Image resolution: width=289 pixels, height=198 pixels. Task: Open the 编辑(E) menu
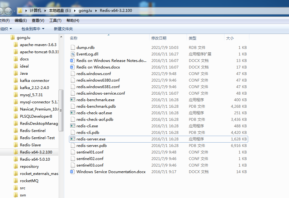coord(21,21)
